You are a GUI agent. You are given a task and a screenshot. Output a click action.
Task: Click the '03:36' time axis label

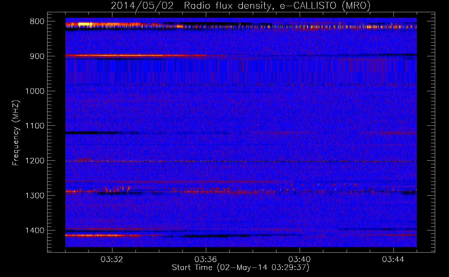point(206,260)
